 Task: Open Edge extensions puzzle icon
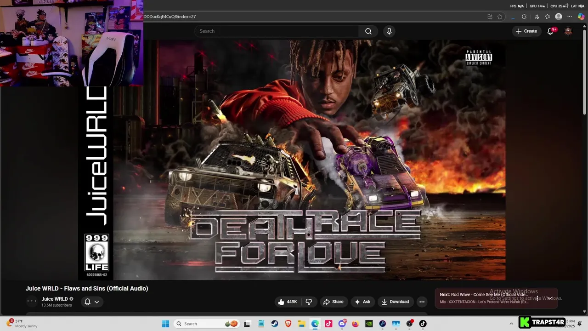[x=524, y=17]
